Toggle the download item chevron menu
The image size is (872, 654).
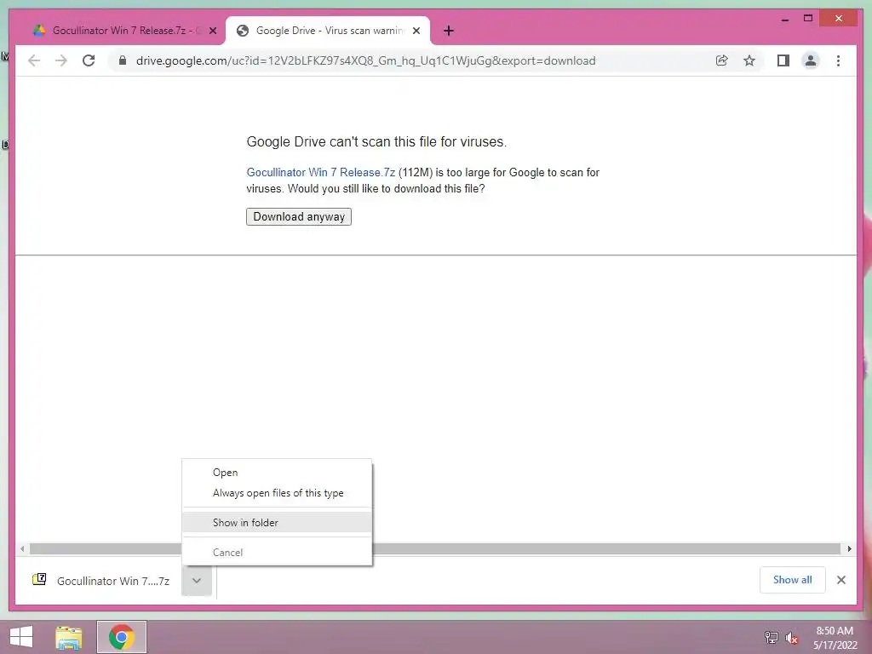click(197, 581)
